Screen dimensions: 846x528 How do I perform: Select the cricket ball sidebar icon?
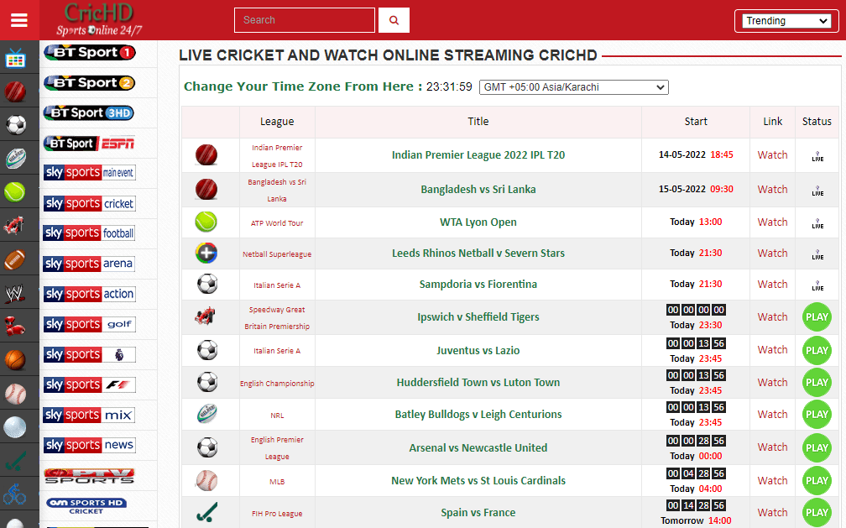(x=15, y=91)
